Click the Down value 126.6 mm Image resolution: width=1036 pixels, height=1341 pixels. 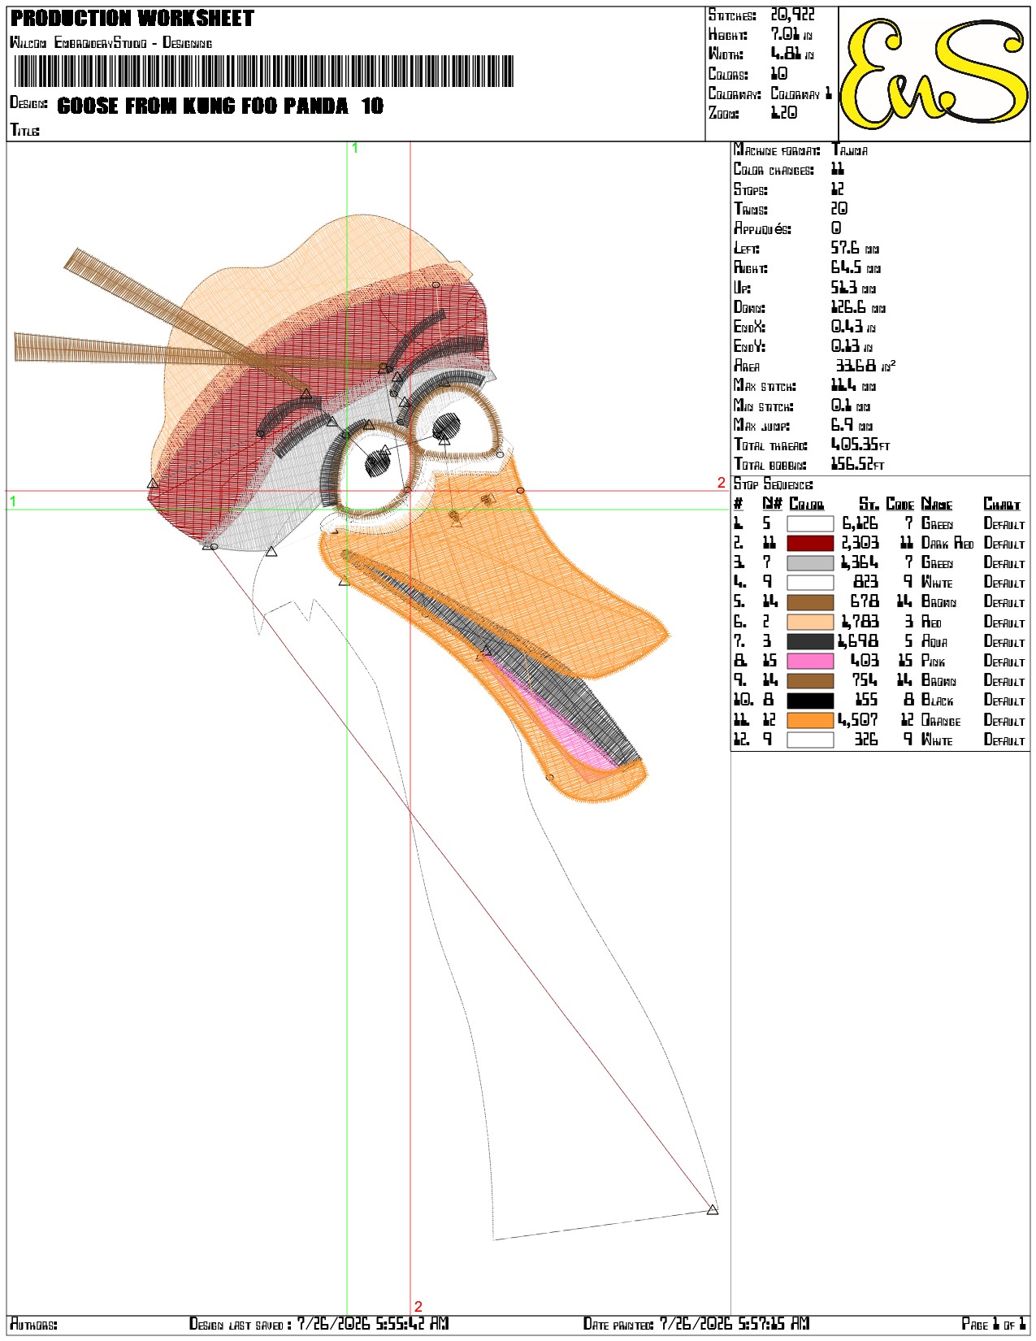[858, 307]
